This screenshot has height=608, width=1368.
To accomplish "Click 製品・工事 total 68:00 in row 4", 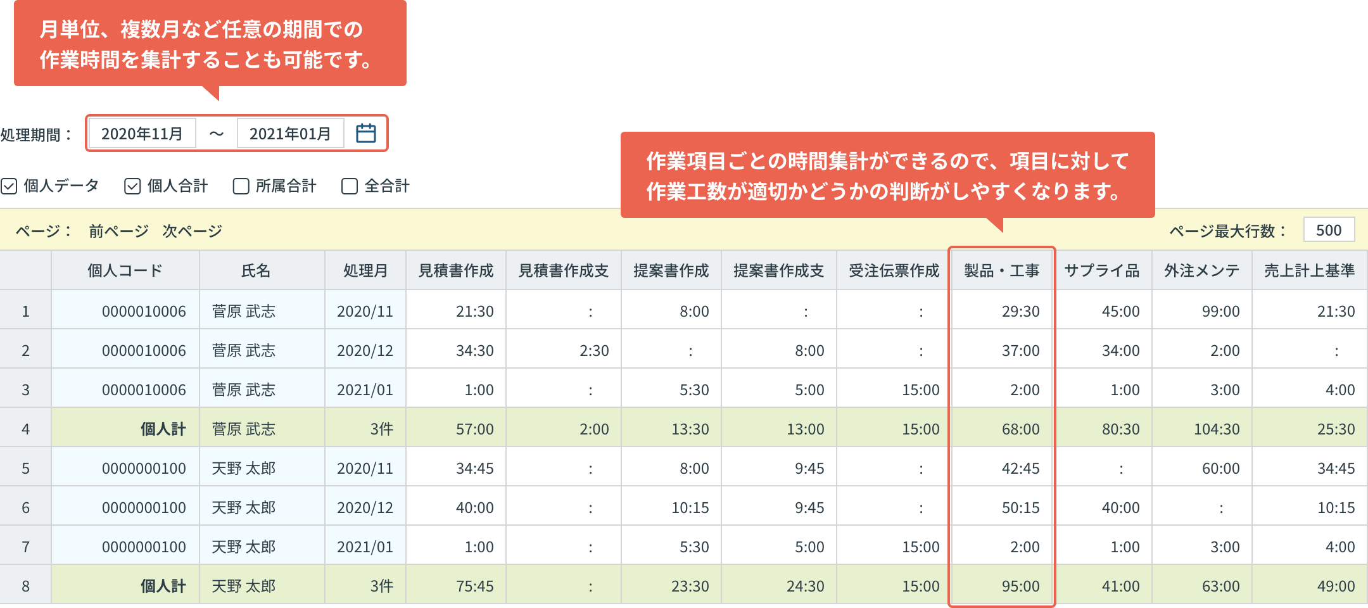I will (1020, 429).
